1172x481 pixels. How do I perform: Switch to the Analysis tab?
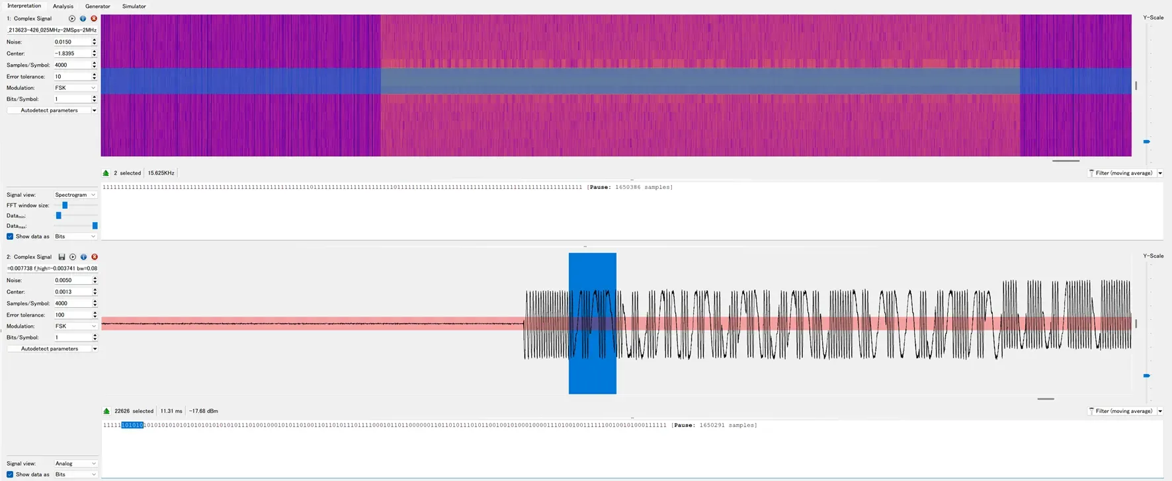(63, 6)
